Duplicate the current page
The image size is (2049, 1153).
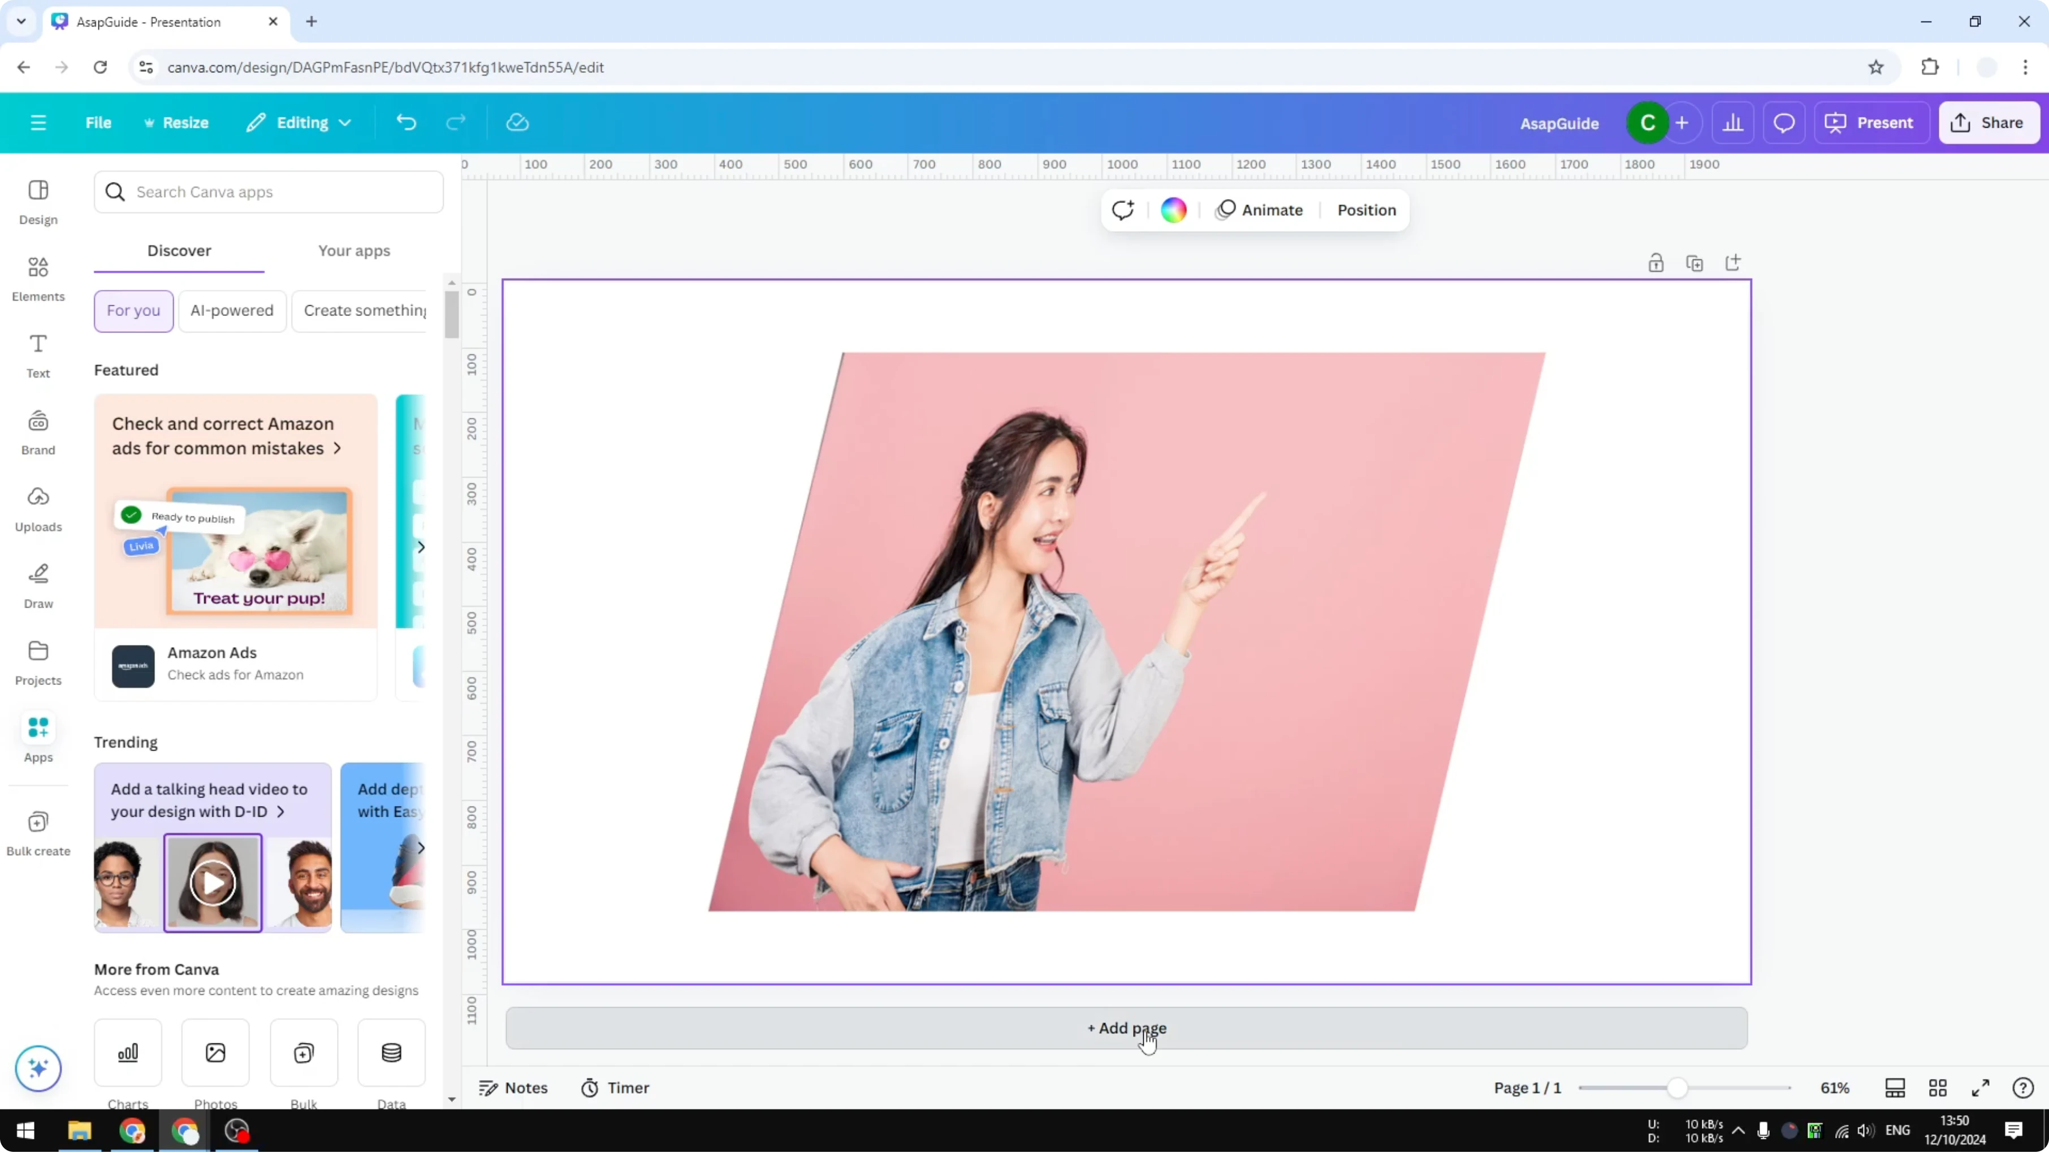pos(1695,262)
